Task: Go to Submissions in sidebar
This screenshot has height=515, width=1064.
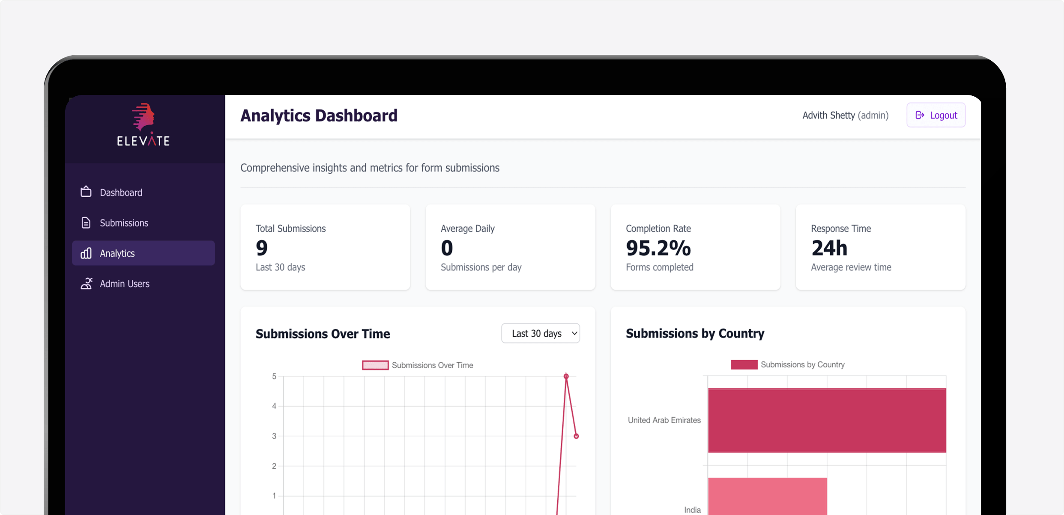Action: tap(124, 223)
